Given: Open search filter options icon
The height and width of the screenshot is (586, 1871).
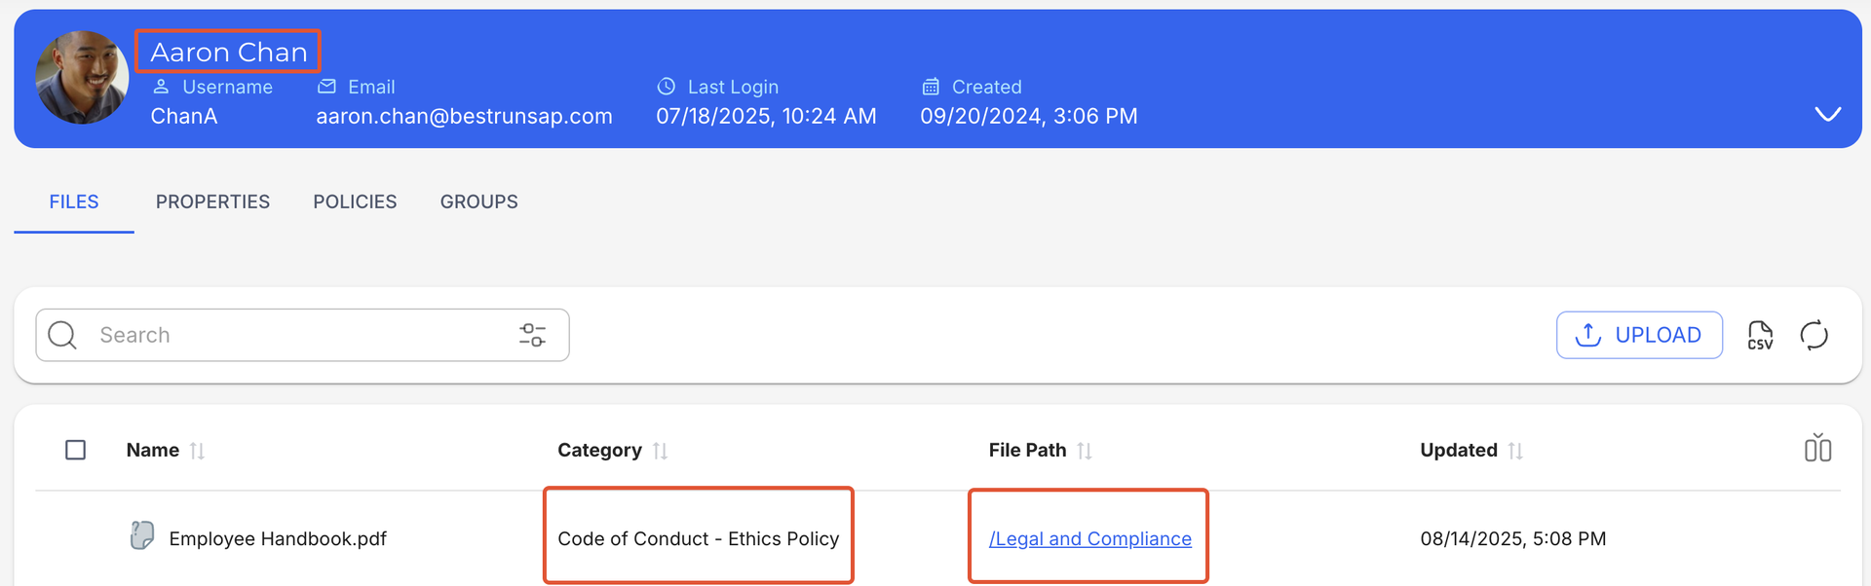Looking at the screenshot, I should 532,335.
